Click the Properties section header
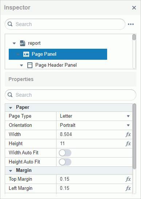Screen dimensions: 141x199 tap(71, 79)
